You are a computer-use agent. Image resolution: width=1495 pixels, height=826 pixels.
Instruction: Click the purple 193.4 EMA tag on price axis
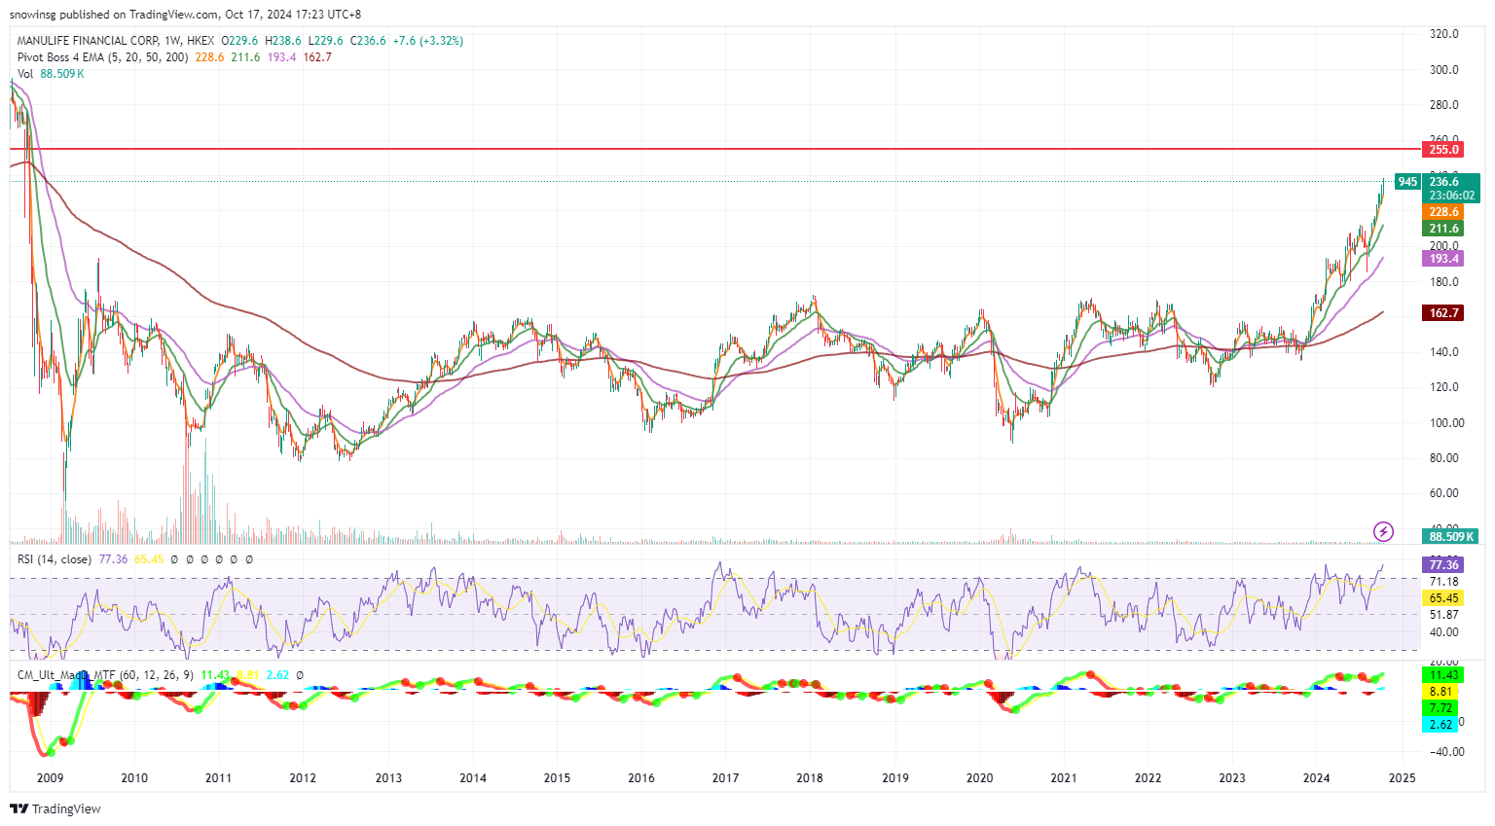[x=1443, y=258]
